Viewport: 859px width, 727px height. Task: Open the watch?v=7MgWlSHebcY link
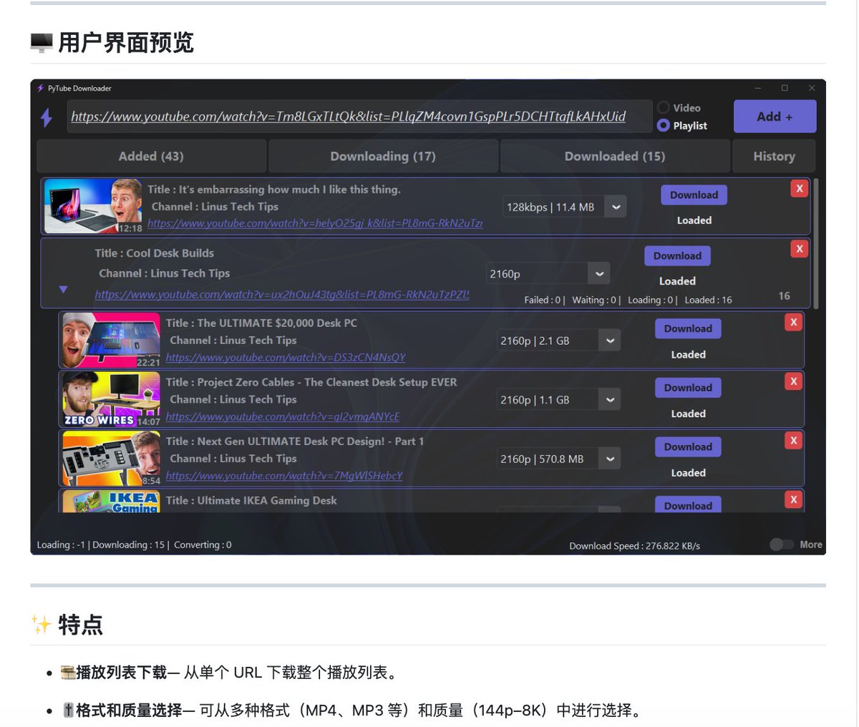pos(284,475)
